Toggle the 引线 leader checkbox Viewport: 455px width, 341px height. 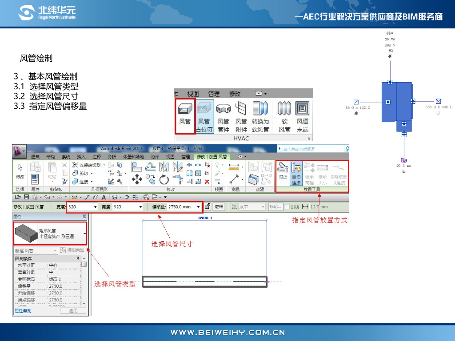(x=287, y=207)
